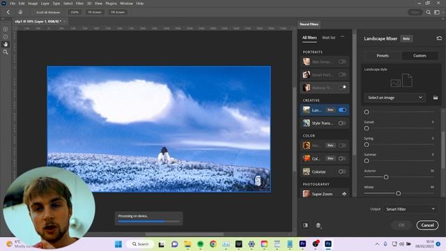446x251 pixels.
Task: Enable the Colorize filter switch
Action: click(342, 172)
